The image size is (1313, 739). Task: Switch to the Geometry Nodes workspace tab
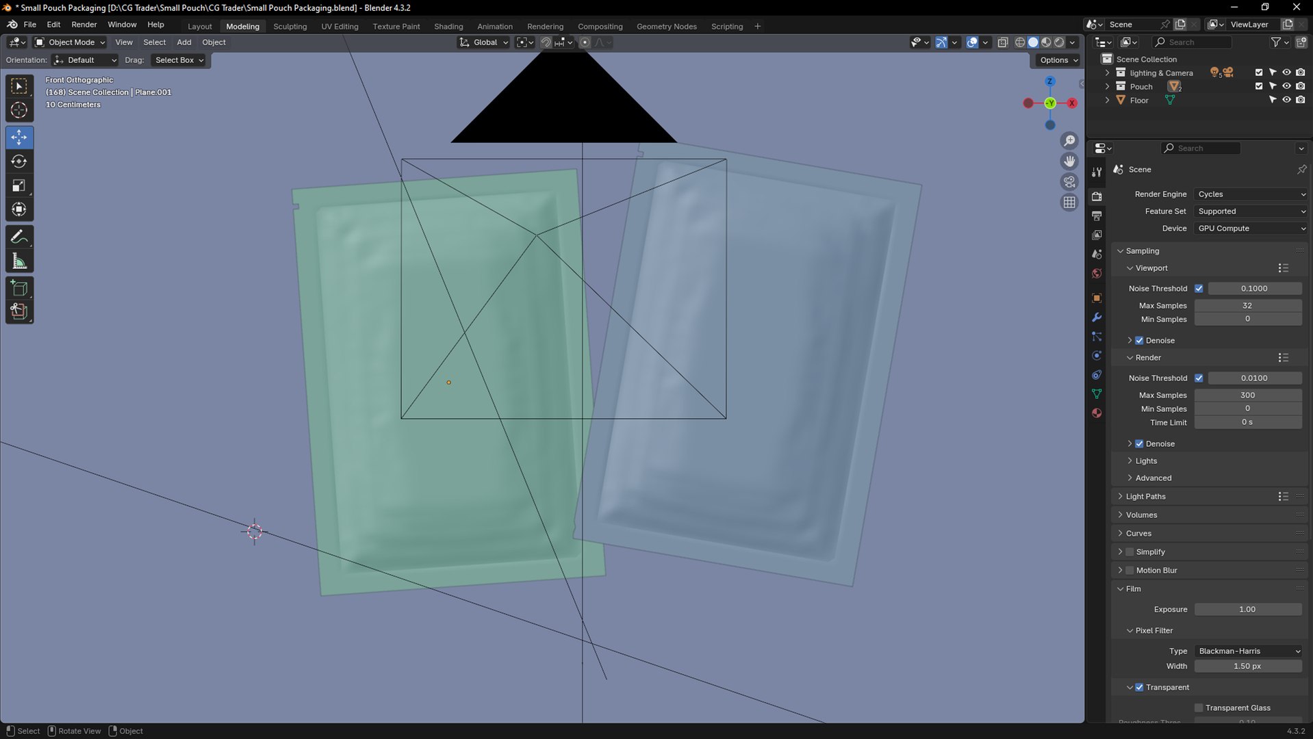pos(667,27)
